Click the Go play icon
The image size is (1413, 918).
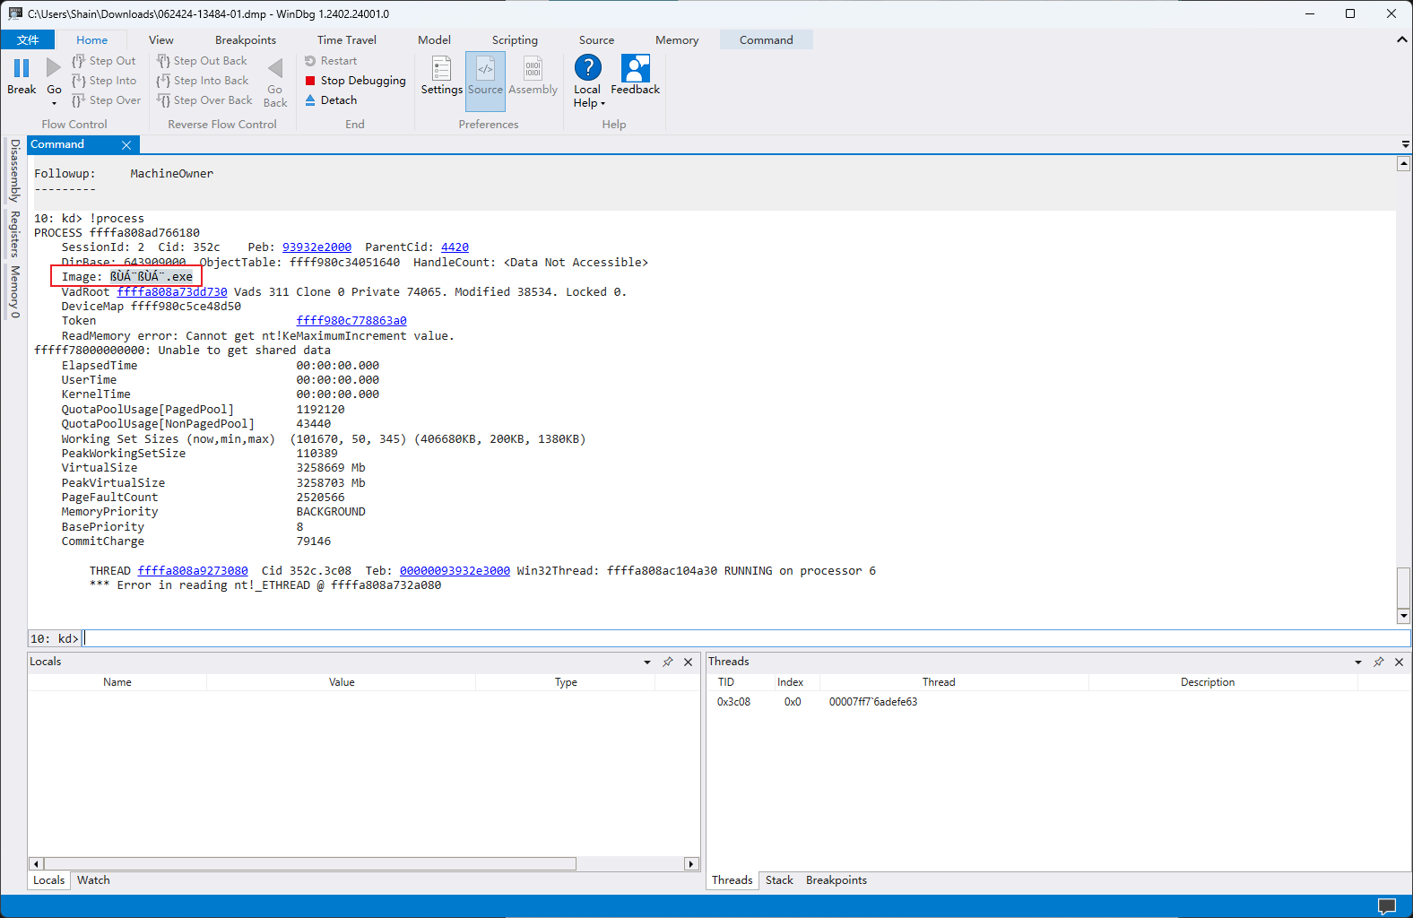pyautogui.click(x=54, y=68)
